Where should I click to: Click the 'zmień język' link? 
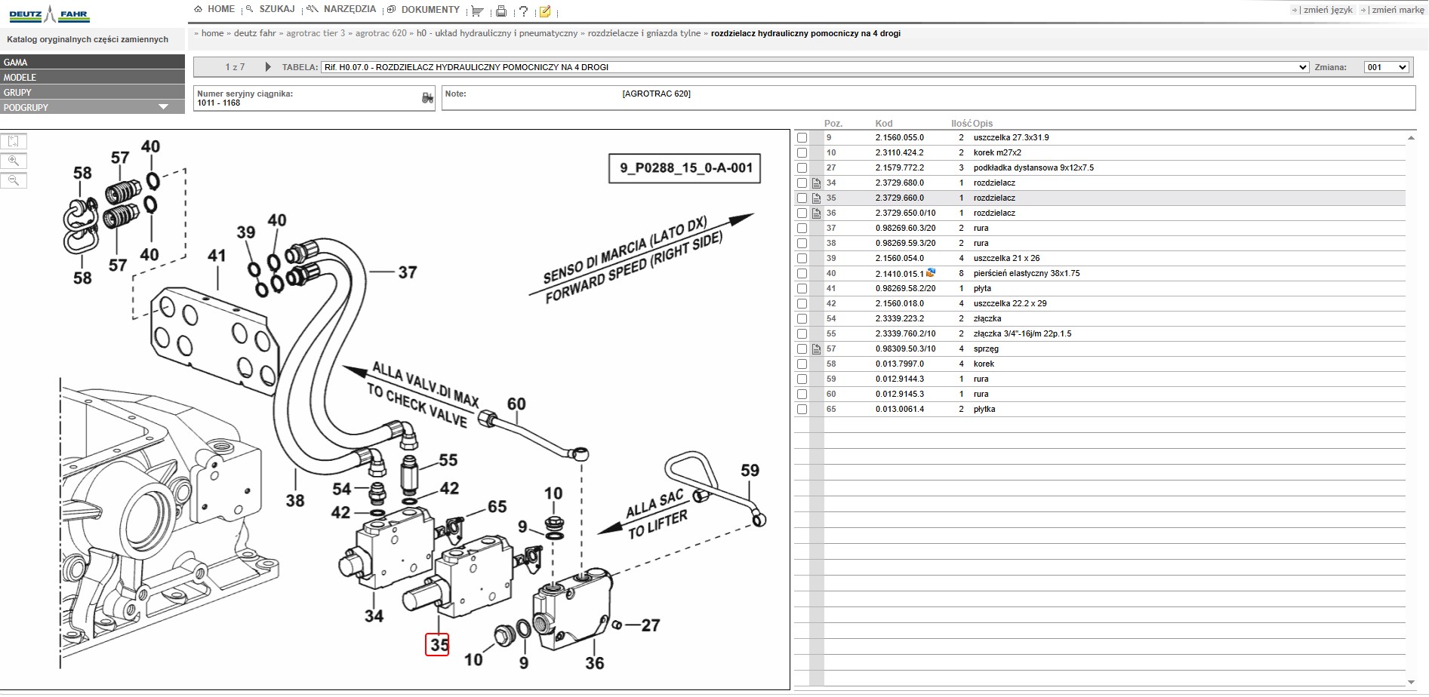coord(1328,10)
